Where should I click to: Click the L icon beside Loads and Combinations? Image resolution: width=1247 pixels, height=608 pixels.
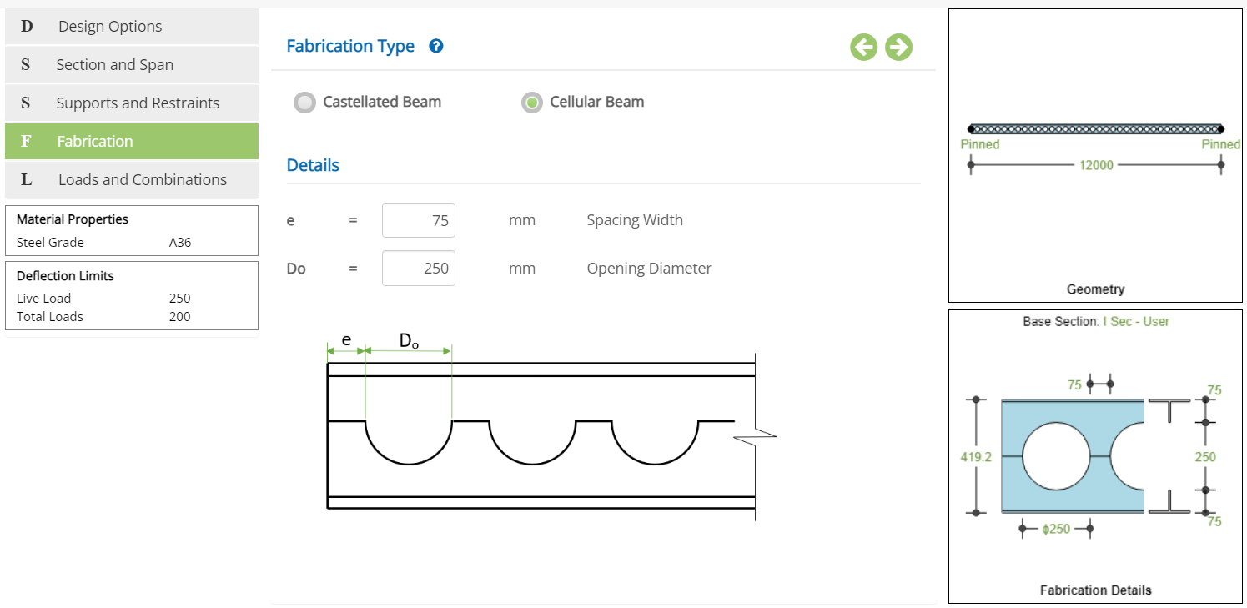(27, 180)
